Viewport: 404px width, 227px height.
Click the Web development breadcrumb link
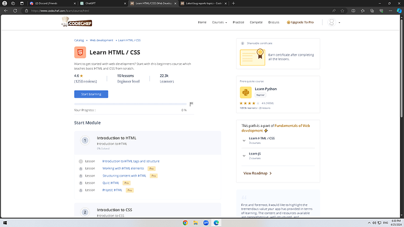point(101,40)
